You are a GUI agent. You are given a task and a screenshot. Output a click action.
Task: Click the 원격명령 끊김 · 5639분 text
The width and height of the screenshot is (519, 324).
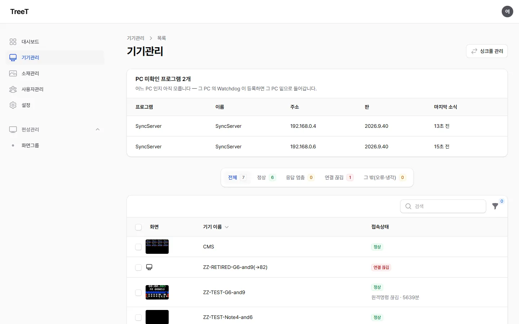(395, 297)
